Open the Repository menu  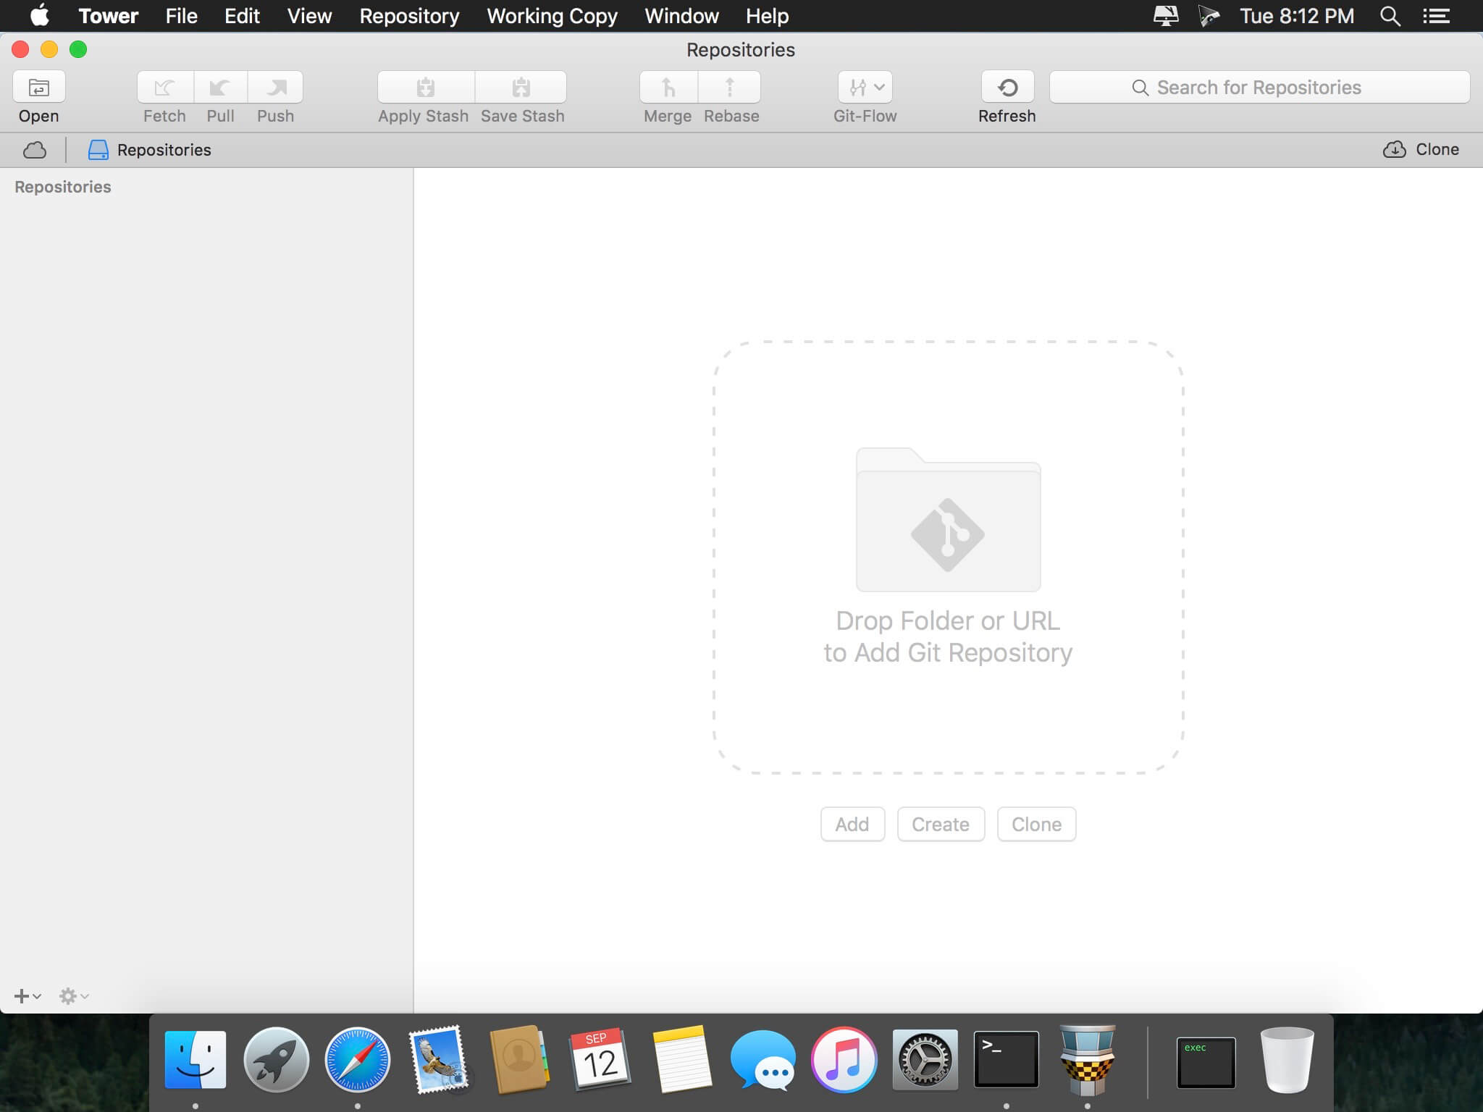(409, 16)
